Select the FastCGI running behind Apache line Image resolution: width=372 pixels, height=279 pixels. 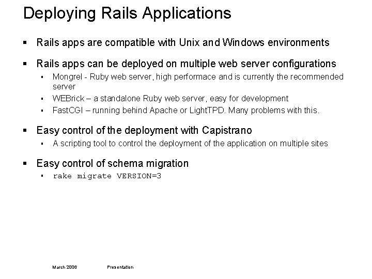coord(186,111)
